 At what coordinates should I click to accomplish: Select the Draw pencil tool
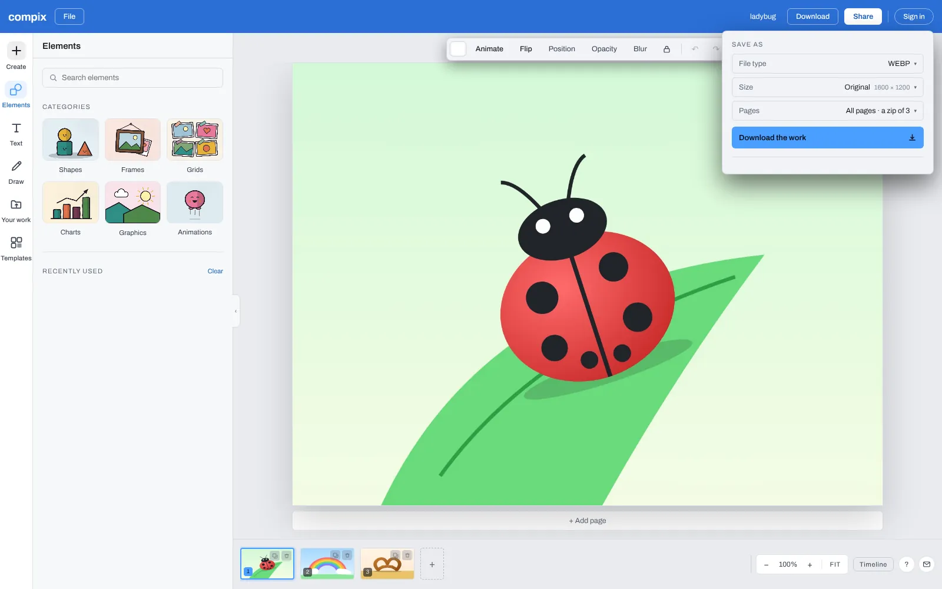pos(16,172)
